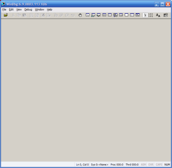Open the Debug menu
The height and width of the screenshot is (168, 172).
coord(28,9)
